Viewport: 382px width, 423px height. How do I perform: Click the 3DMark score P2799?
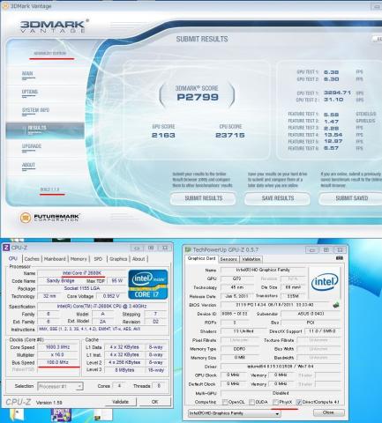coord(198,97)
